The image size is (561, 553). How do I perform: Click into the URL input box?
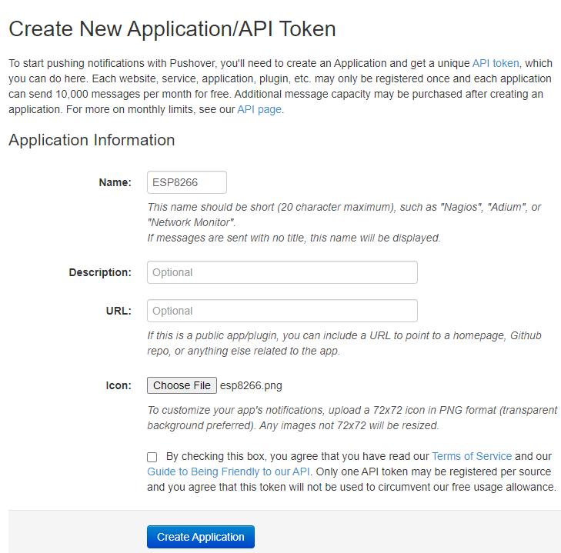pos(282,311)
